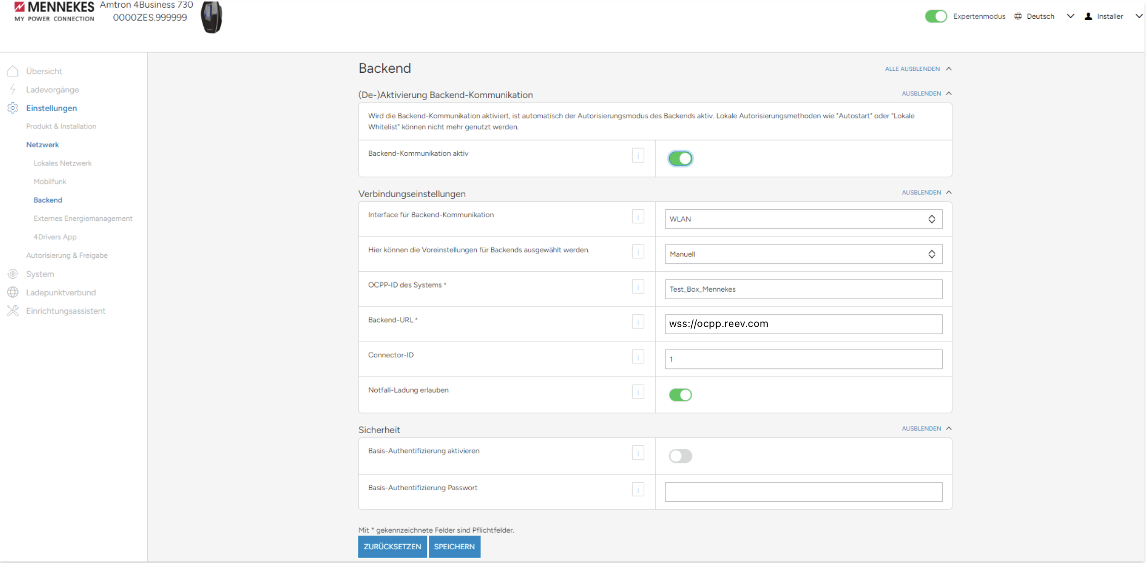Click the Übersicht home icon
Screen dimensions: 1146x563
tap(13, 71)
